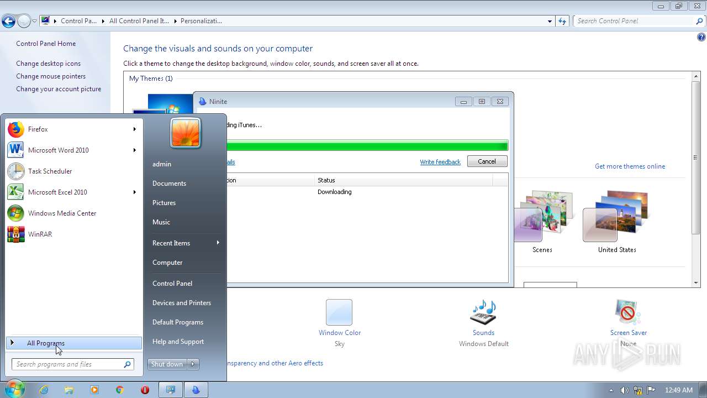Open Control Panel from Start menu

[172, 284]
